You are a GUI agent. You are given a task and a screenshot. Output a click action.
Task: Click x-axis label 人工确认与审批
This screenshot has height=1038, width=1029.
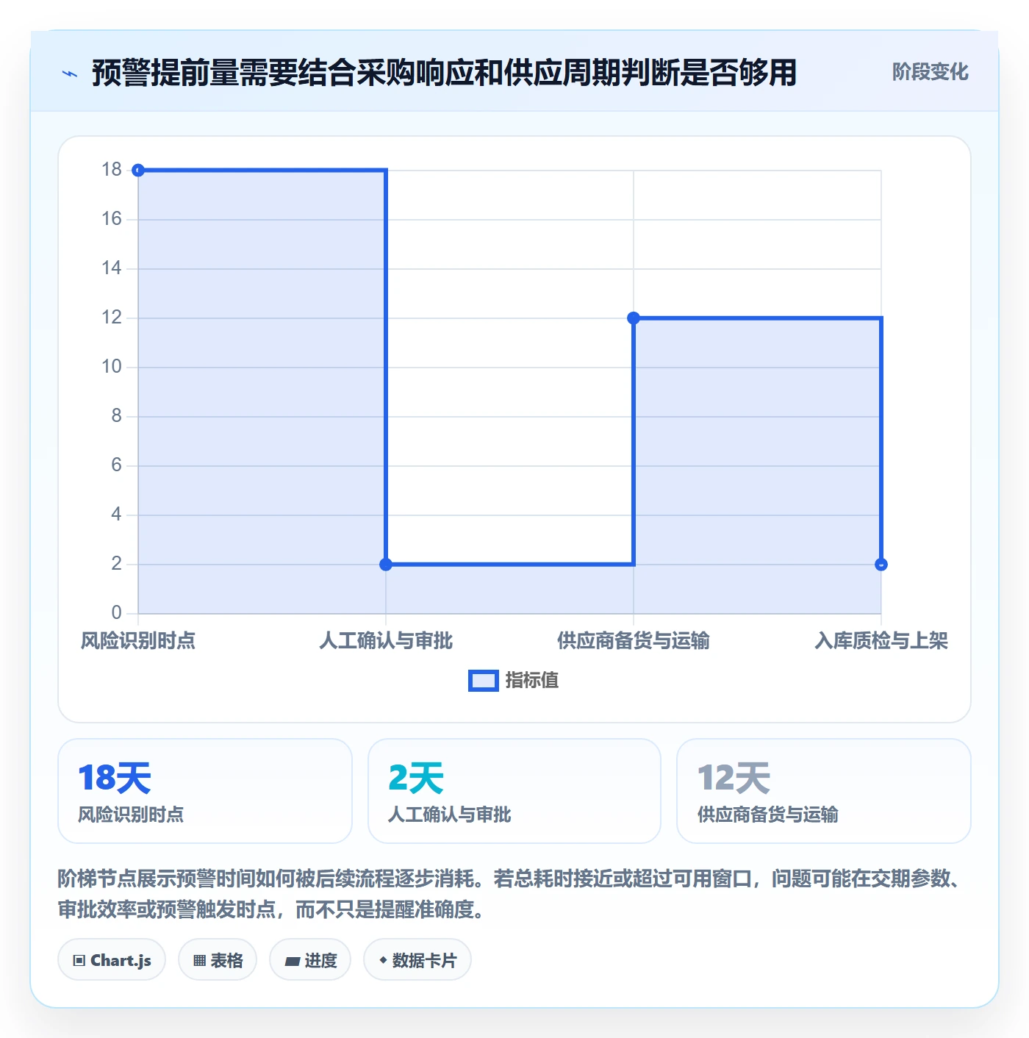386,641
